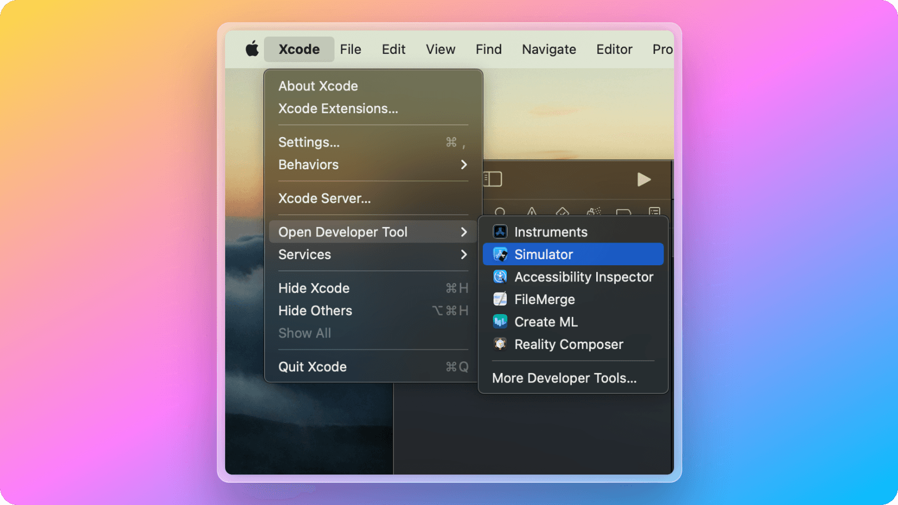Launch Simulator from the submenu
The image size is (898, 505).
tap(573, 254)
